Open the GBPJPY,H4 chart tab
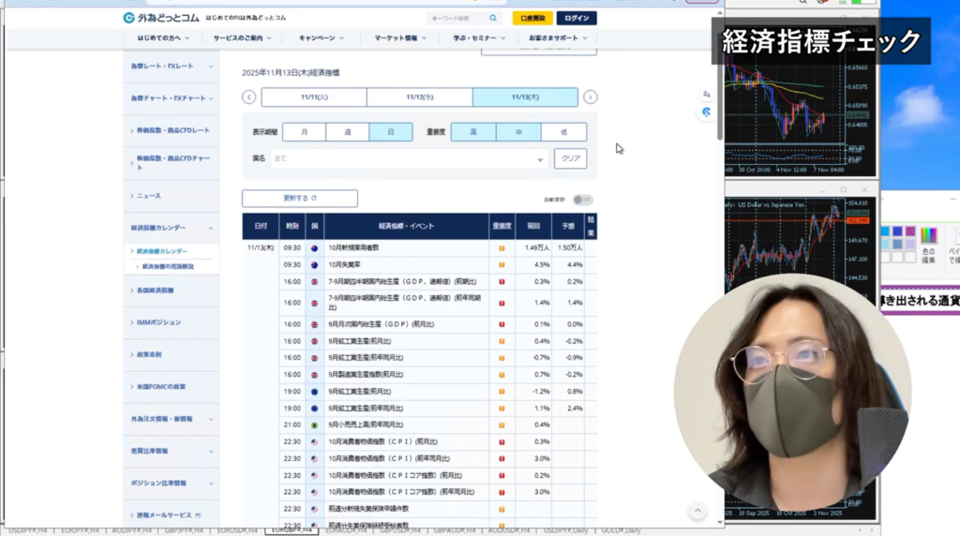Screen dimensions: 960x536 click(x=185, y=530)
